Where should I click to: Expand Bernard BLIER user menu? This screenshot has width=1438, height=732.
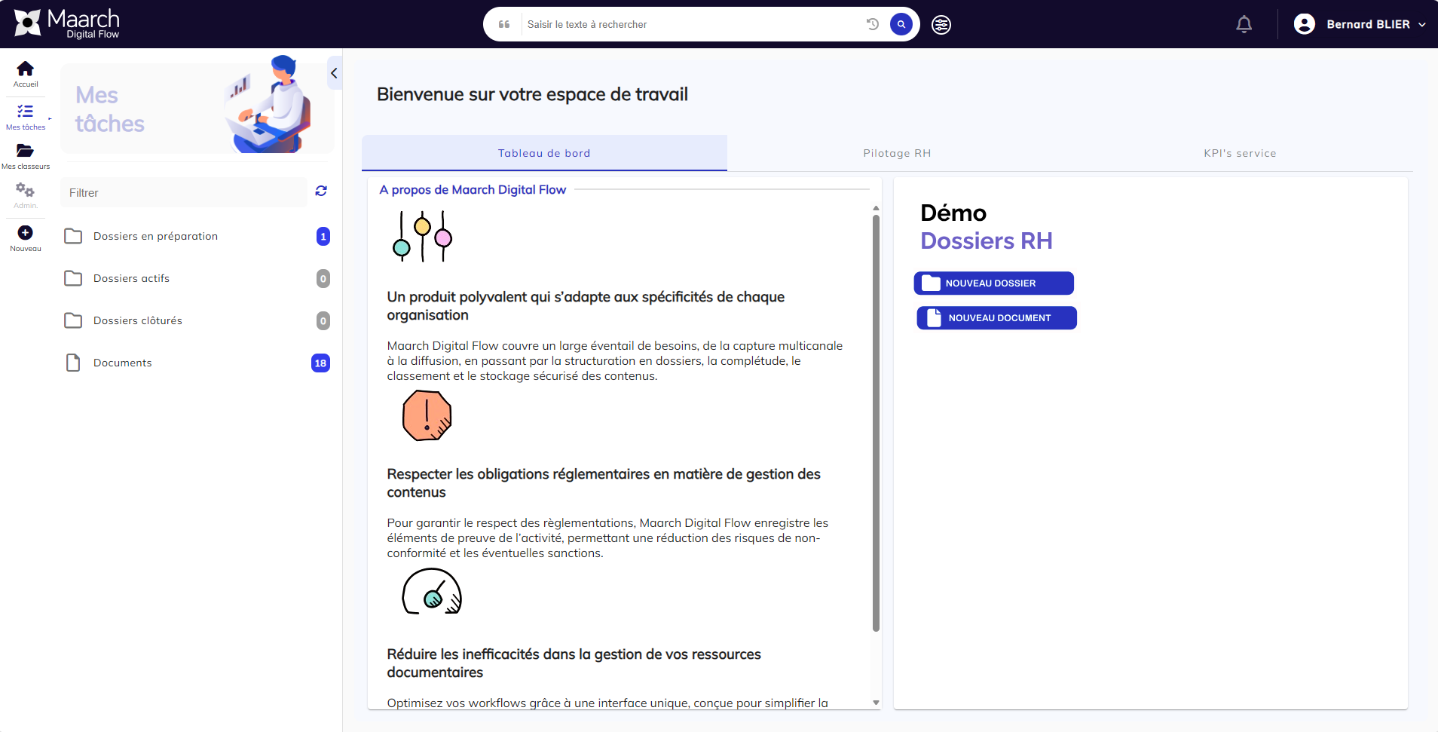click(x=1360, y=24)
